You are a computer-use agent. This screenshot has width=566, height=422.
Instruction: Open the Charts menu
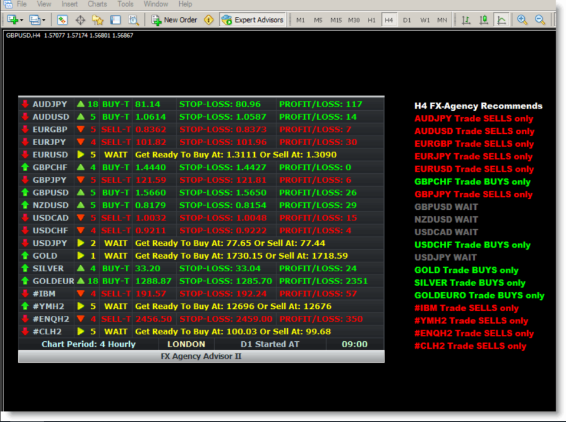coord(97,4)
